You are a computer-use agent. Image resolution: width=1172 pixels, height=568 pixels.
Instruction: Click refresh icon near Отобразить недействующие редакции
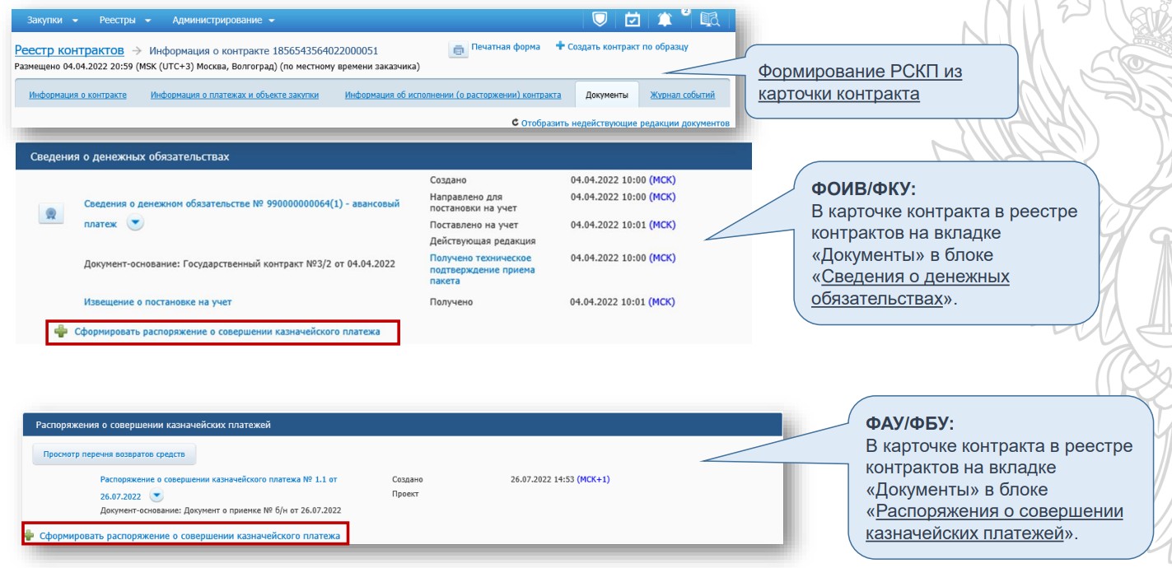[515, 123]
